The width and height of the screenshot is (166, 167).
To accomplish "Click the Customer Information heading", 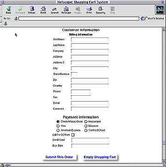I will [81, 30].
